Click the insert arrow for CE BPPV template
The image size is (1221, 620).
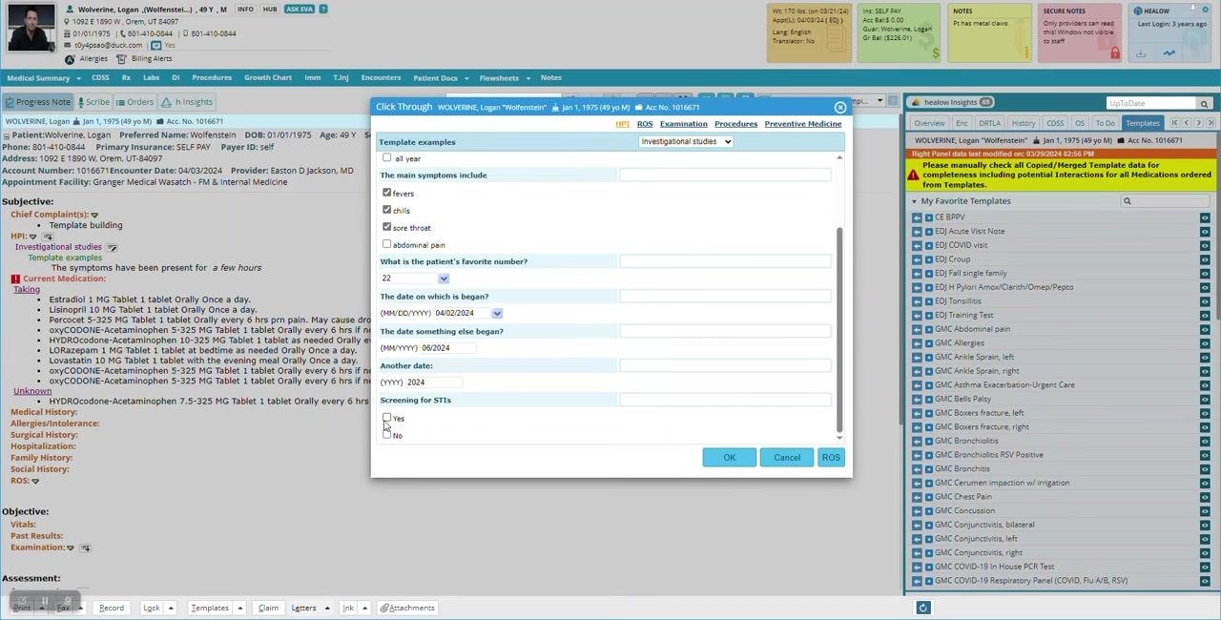917,217
